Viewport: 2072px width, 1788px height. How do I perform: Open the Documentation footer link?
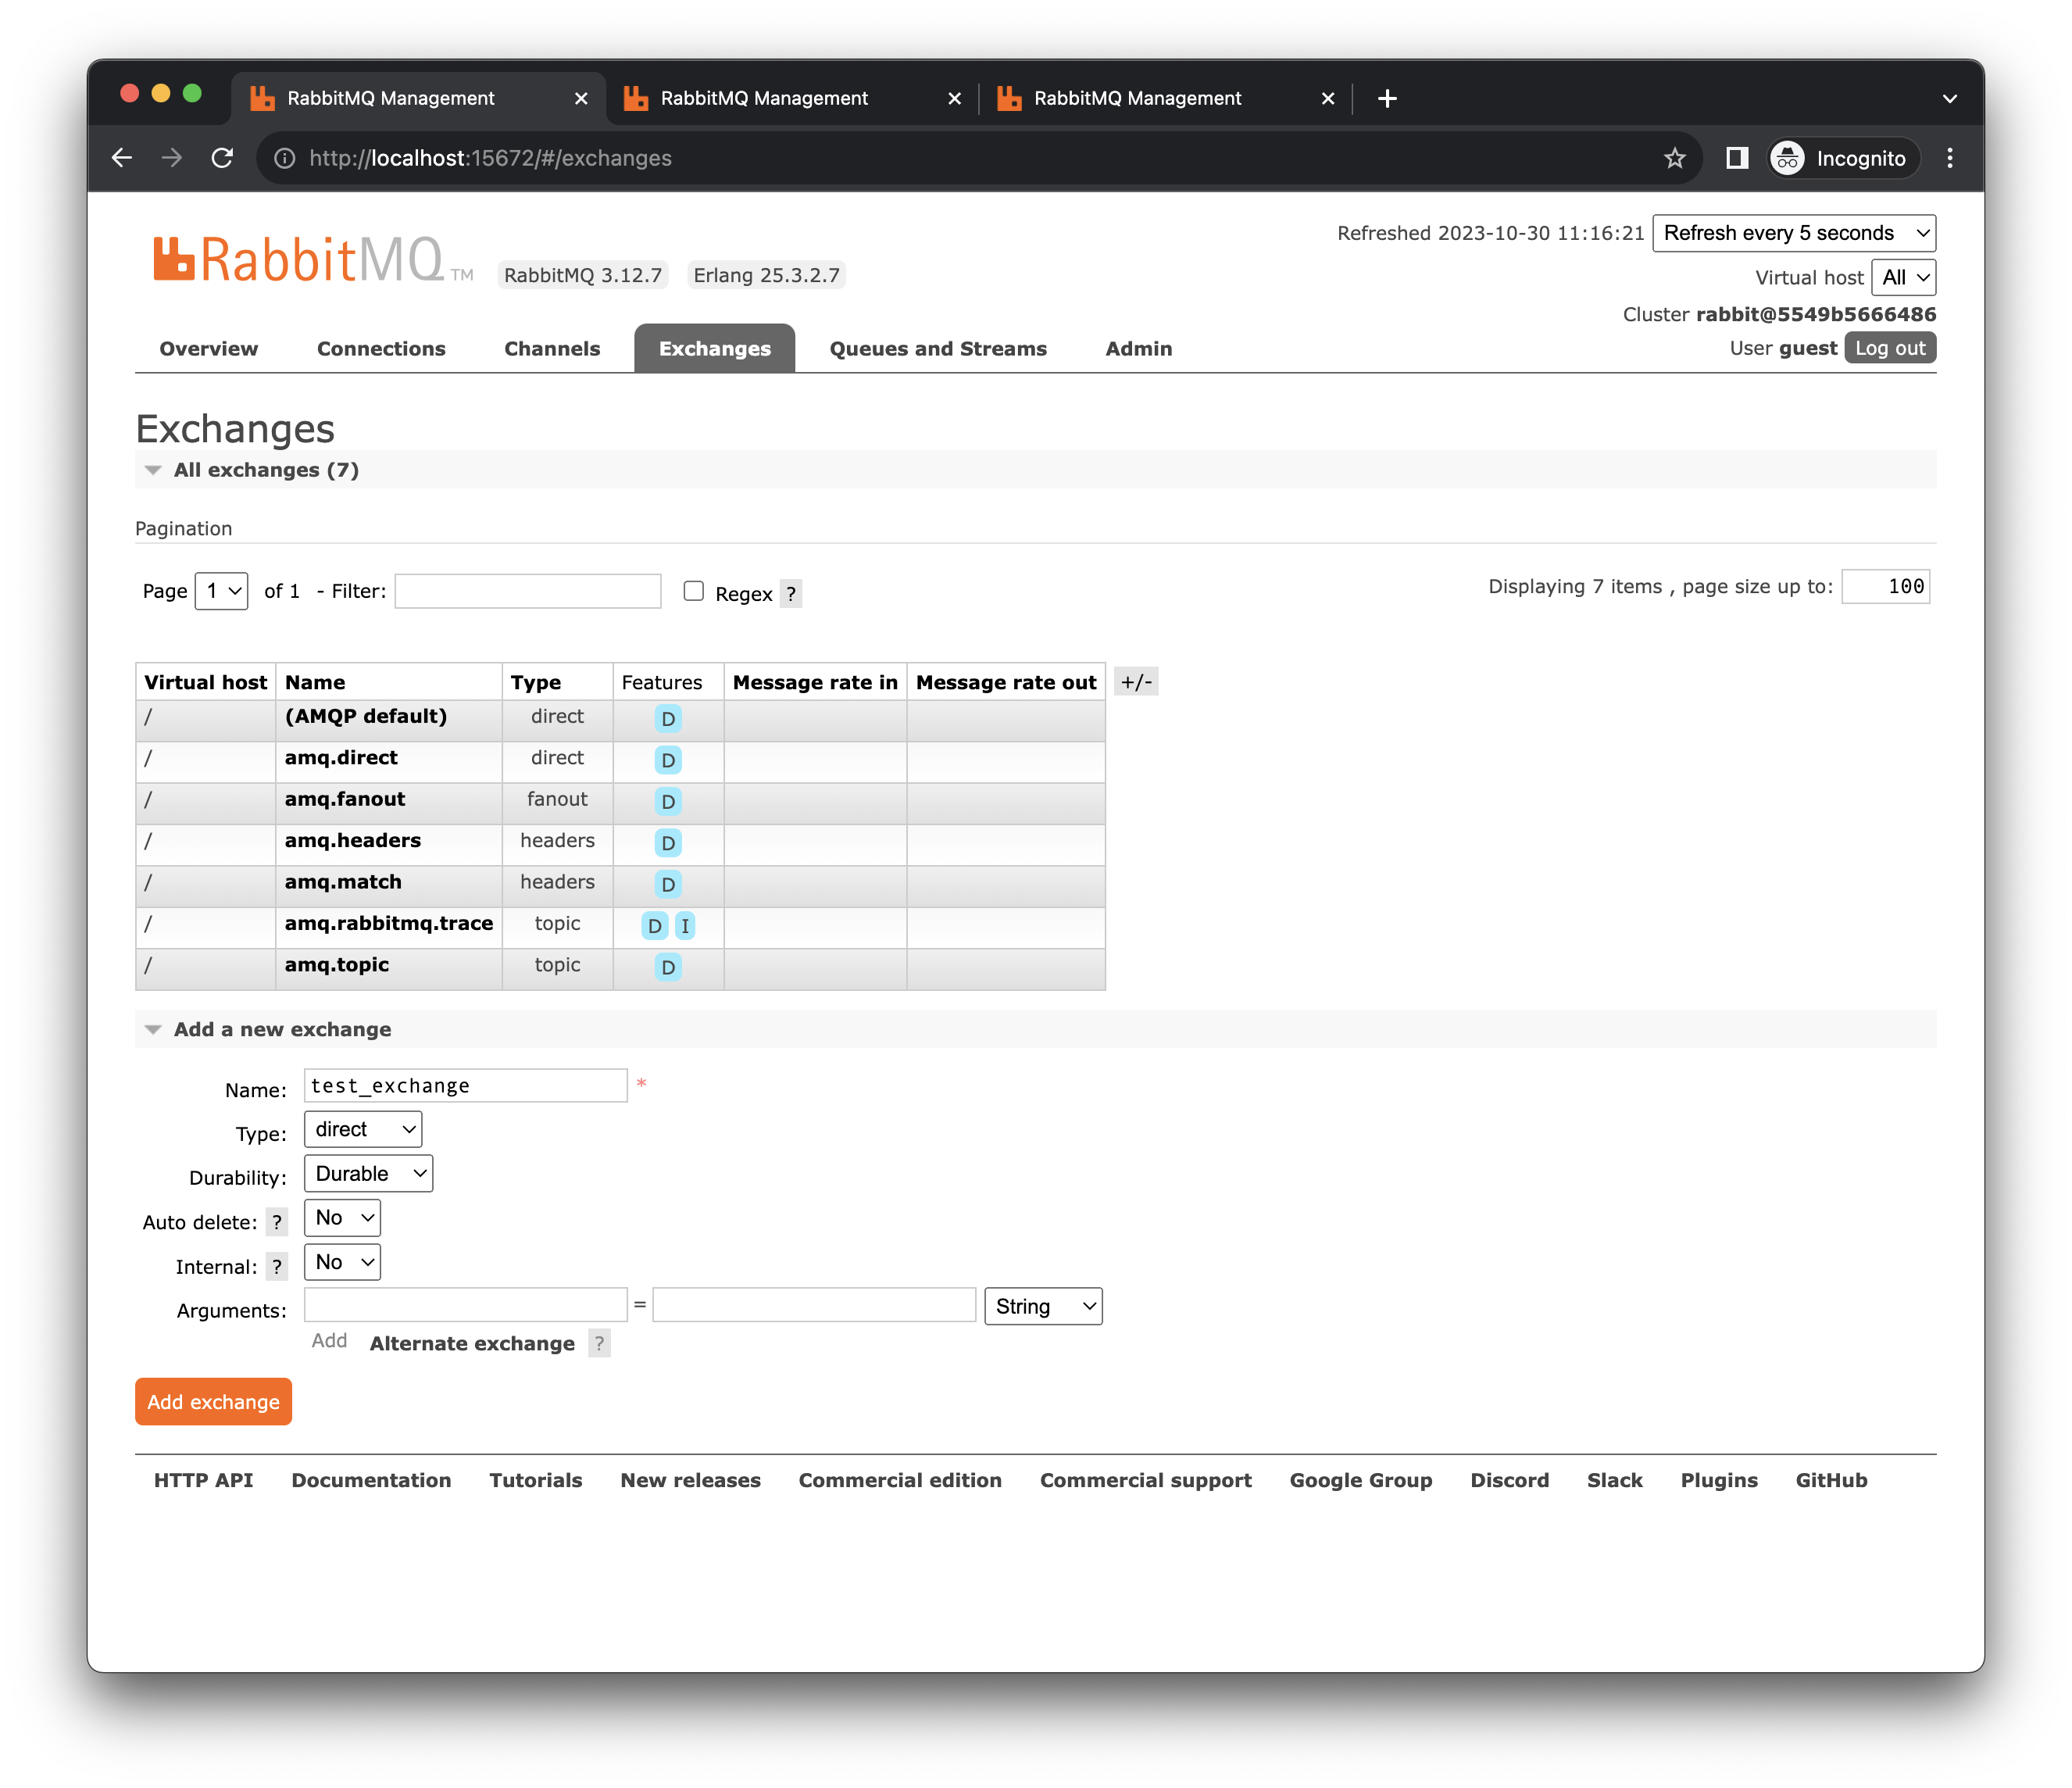coord(371,1481)
